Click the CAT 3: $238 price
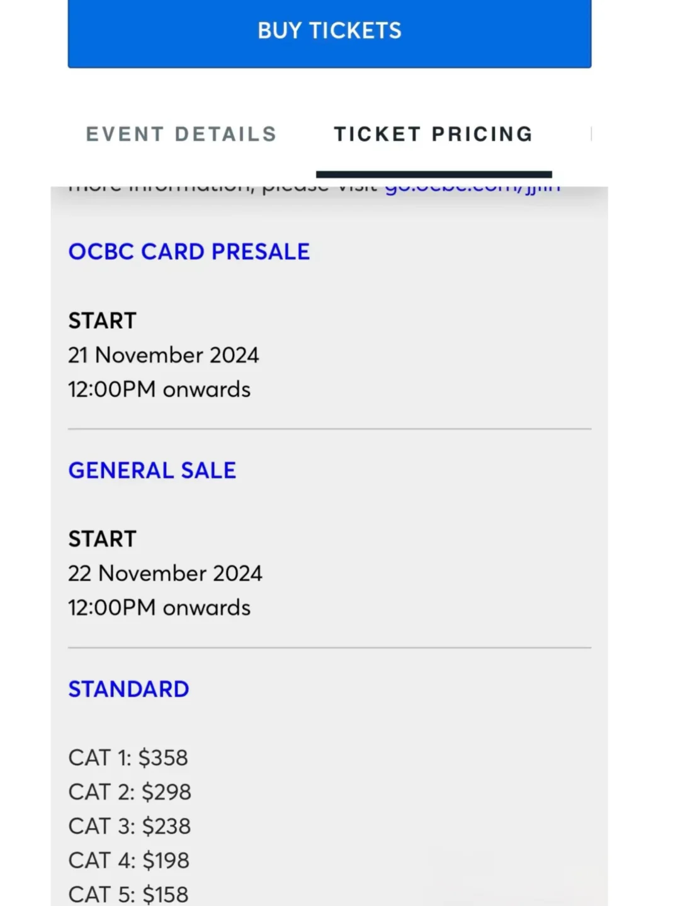The image size is (680, 906). [x=129, y=827]
